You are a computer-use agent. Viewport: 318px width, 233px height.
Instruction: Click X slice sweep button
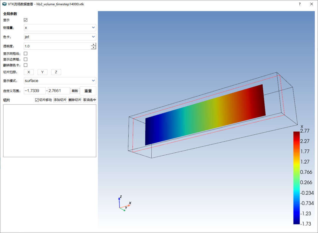pos(29,72)
